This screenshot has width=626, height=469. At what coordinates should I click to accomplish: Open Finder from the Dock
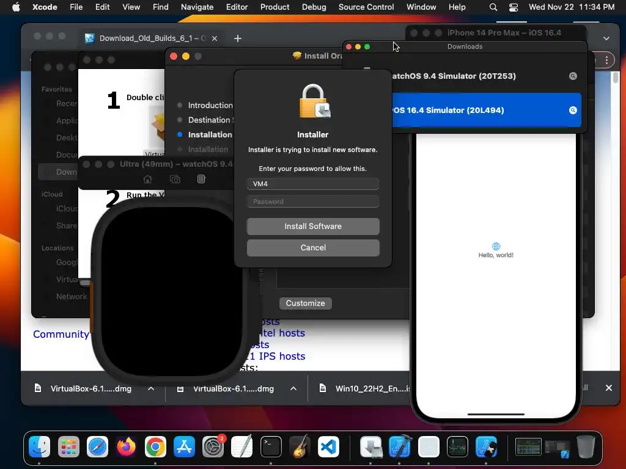tap(40, 446)
